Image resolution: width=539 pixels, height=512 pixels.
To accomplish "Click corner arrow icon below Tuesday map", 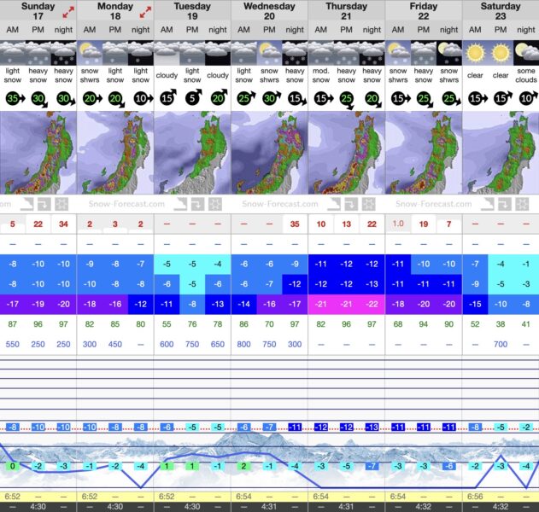I will [180, 204].
